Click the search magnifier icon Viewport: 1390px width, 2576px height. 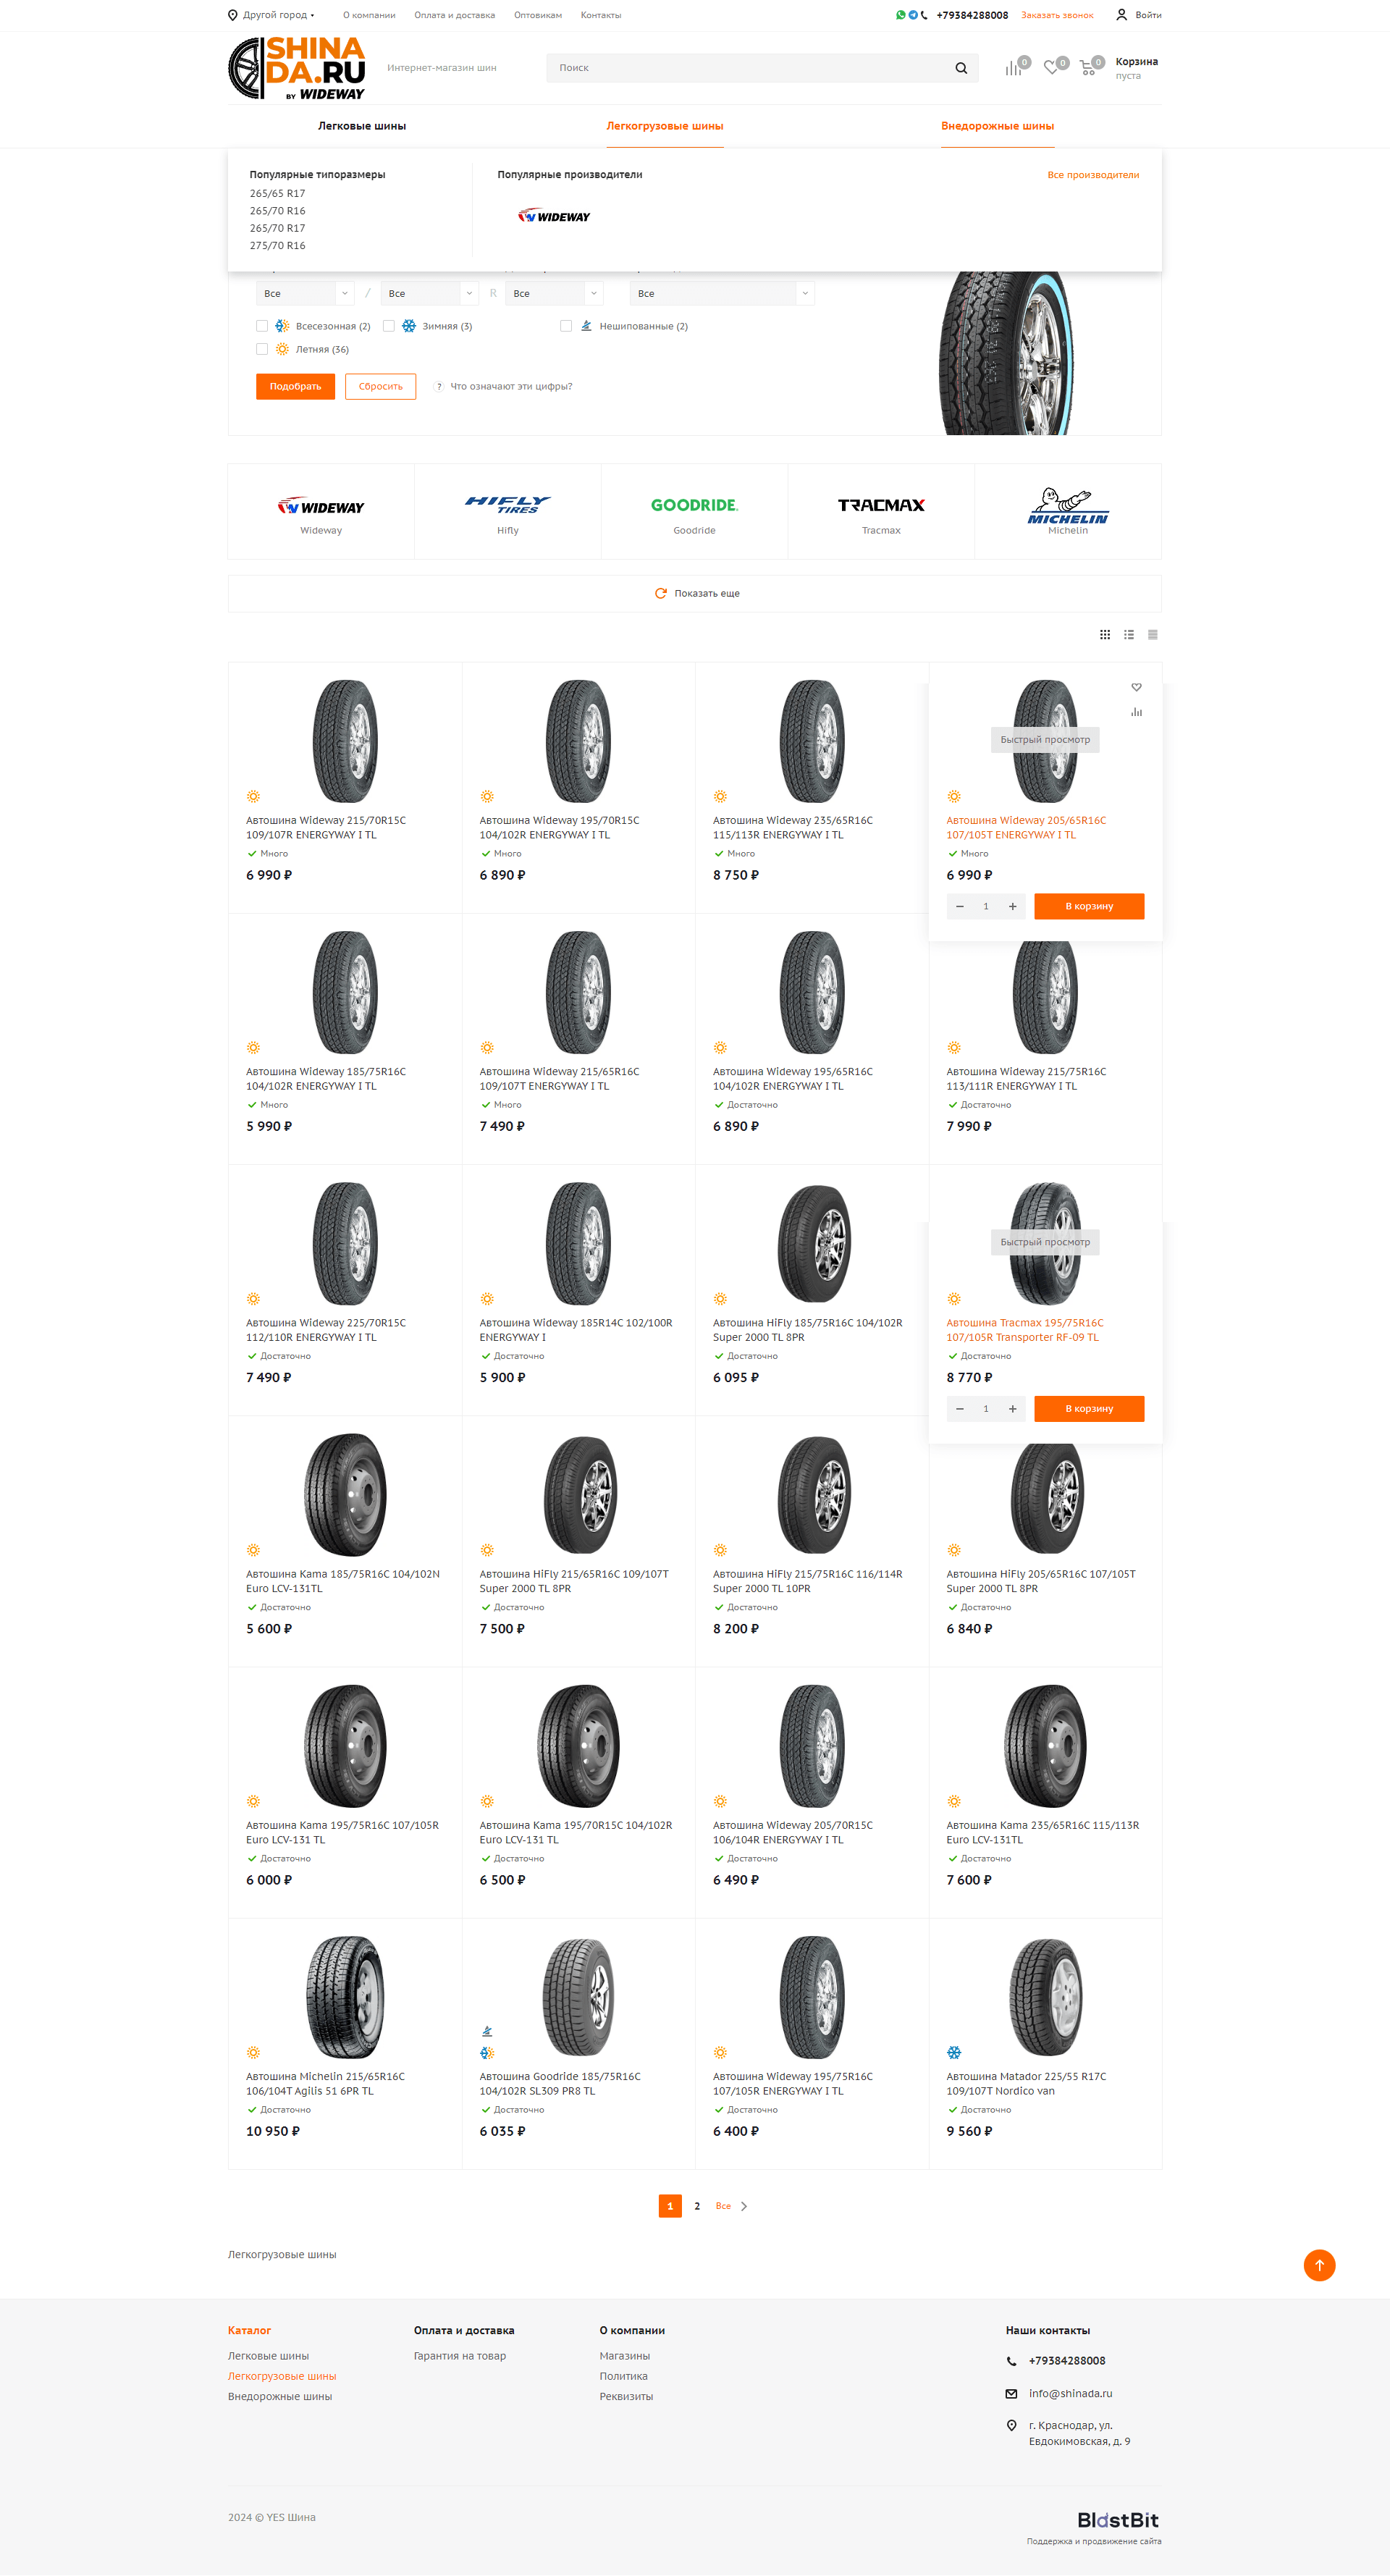click(x=961, y=68)
